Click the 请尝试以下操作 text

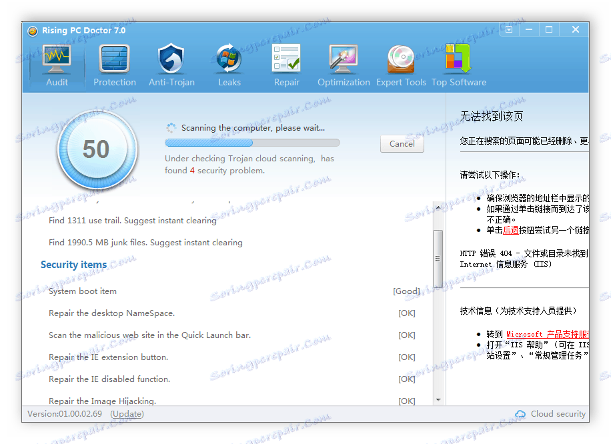[x=490, y=175]
